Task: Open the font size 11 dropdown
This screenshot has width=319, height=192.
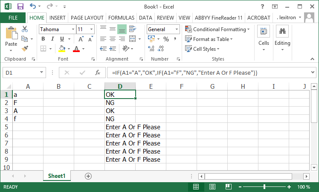Action: 92,29
